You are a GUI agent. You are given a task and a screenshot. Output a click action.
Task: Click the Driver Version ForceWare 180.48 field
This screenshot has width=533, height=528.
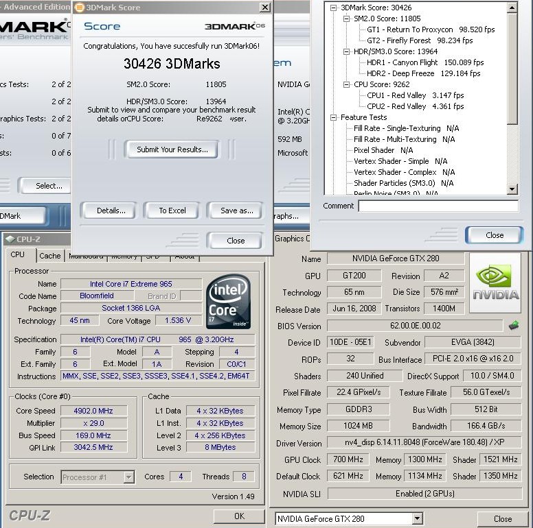coord(424,442)
